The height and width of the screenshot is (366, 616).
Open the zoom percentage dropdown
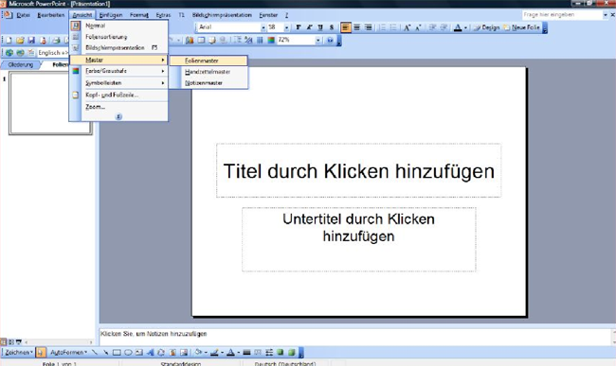click(x=317, y=40)
